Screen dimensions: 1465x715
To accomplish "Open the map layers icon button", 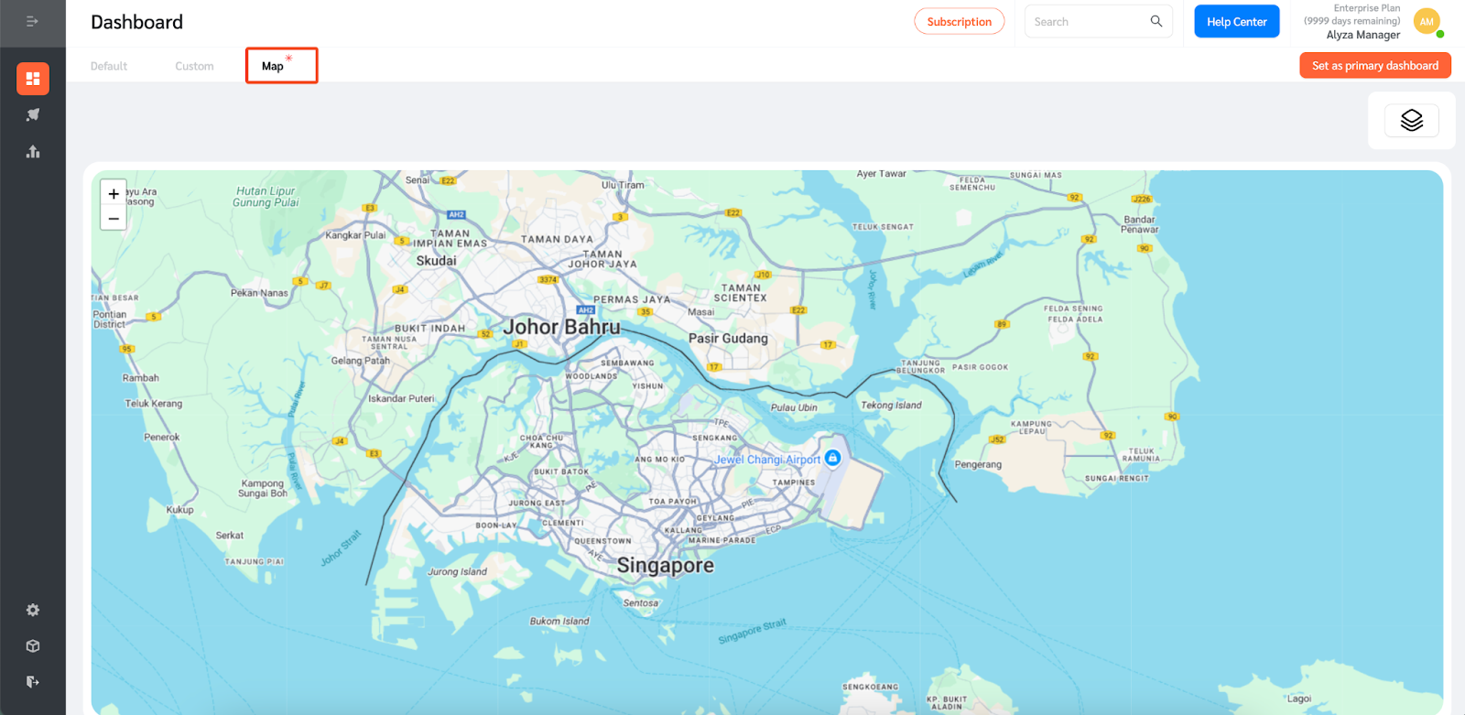I will pyautogui.click(x=1412, y=120).
